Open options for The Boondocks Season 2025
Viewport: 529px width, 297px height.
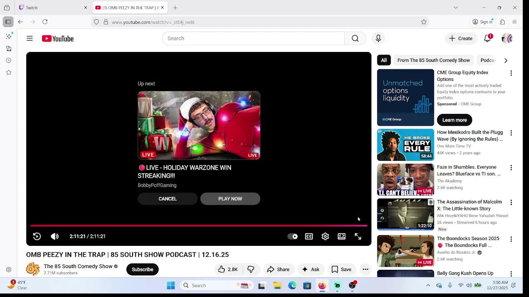tap(511, 239)
